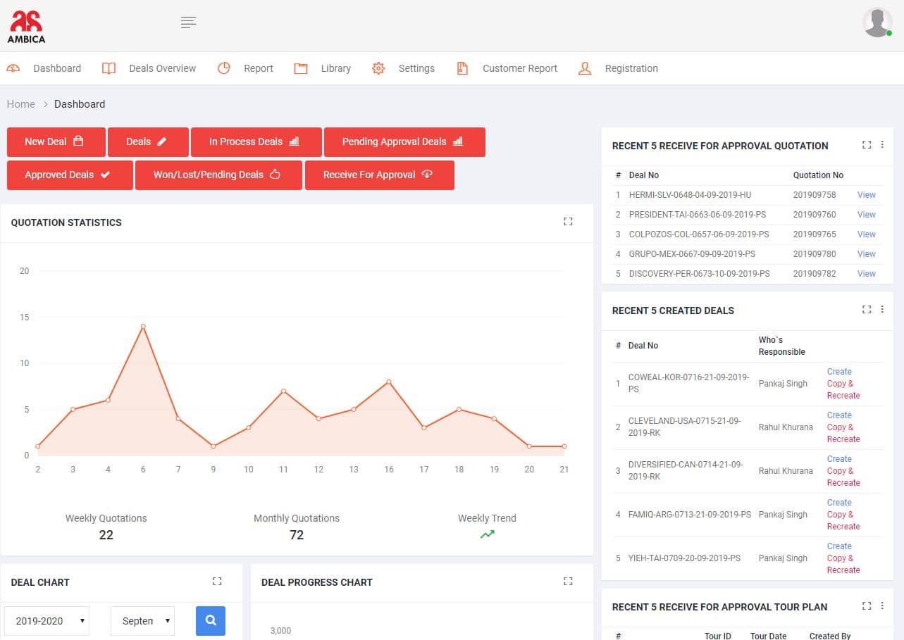Viewport: 904px width, 640px height.
Task: Maximize the Deal Chart panel
Action: [x=217, y=582]
